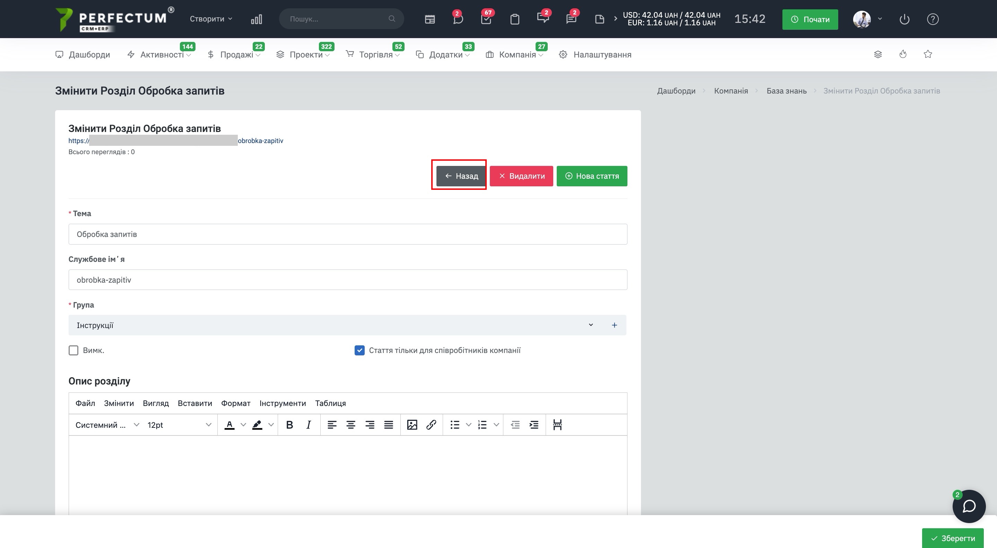This screenshot has width=997, height=548.
Task: Uncheck Стаття тільки для співробітників компанії
Action: coord(359,350)
